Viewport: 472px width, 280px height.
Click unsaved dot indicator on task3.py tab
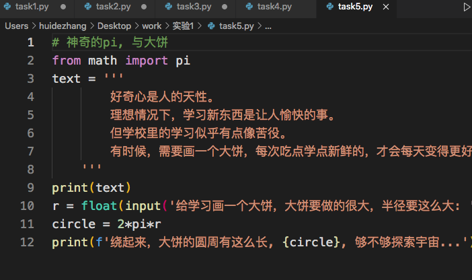coord(225,7)
